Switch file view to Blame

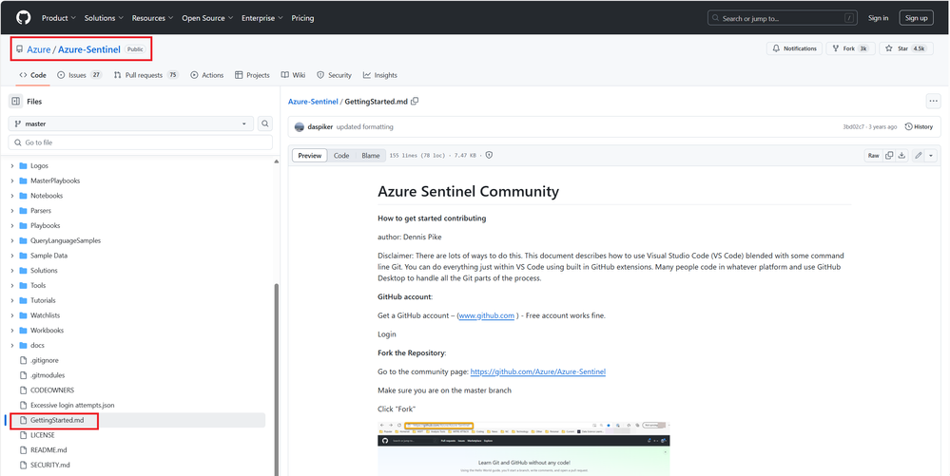[x=370, y=155]
